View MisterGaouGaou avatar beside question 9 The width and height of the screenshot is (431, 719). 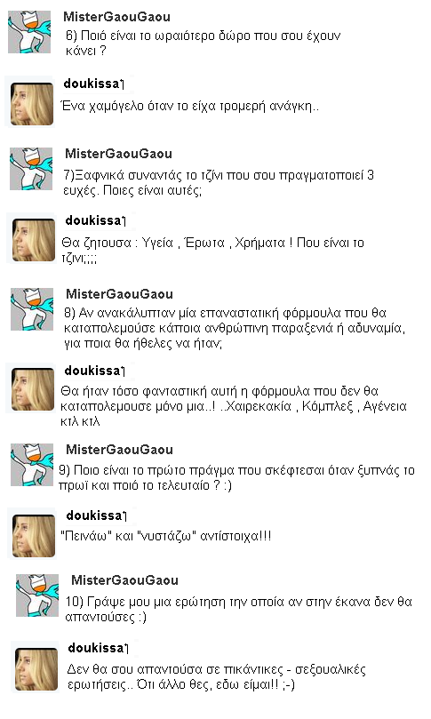pyautogui.click(x=32, y=465)
